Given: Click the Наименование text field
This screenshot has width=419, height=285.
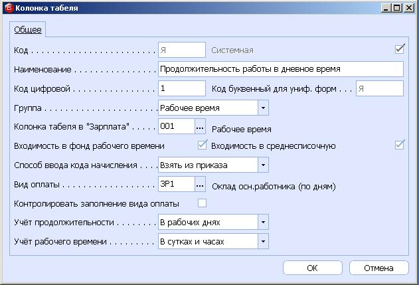Looking at the screenshot, I should coord(280,69).
